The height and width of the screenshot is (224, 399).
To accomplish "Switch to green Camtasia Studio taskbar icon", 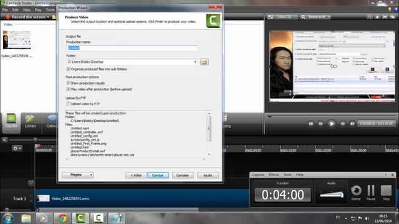I will 80,218.
